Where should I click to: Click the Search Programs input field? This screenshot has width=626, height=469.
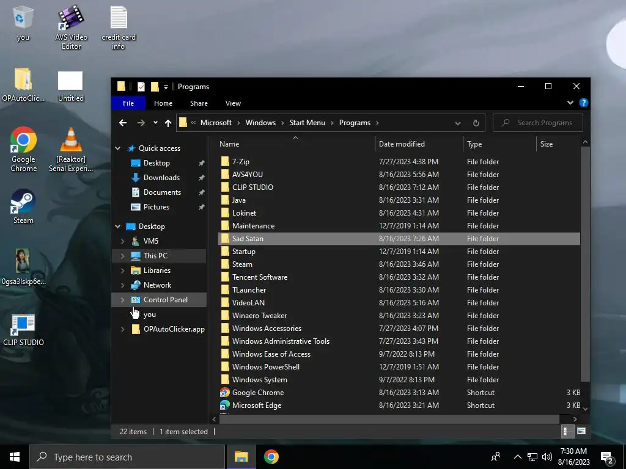(538, 123)
